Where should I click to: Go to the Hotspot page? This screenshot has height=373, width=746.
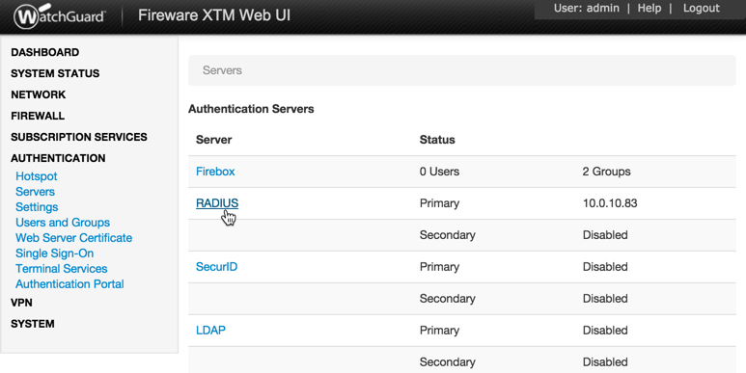(36, 176)
